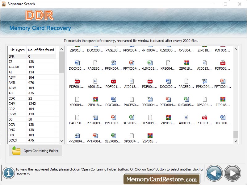Select the PPTX004 icon in the row beginning with XPS004
247x185 pixels.
coord(168,99)
